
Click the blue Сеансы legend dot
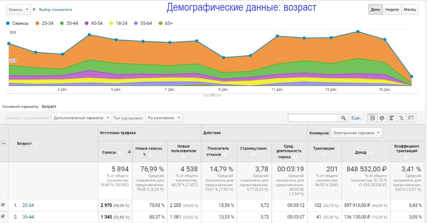point(8,23)
